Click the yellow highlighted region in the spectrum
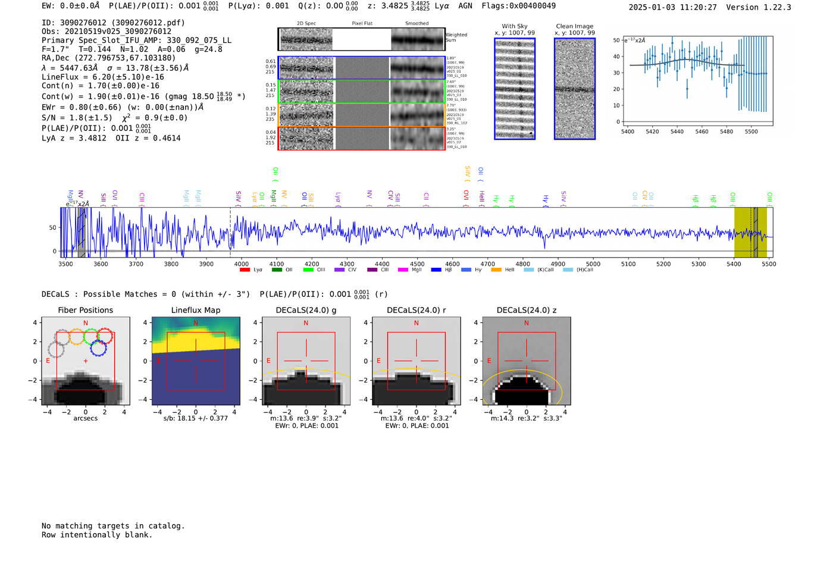Screen dimensions: 833x567 (x=743, y=232)
